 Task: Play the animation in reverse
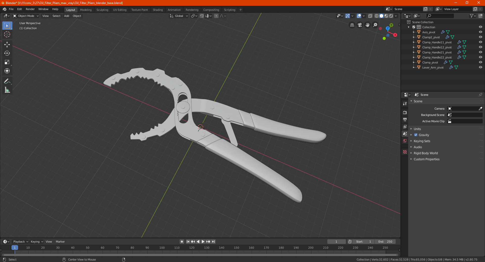[198, 242]
